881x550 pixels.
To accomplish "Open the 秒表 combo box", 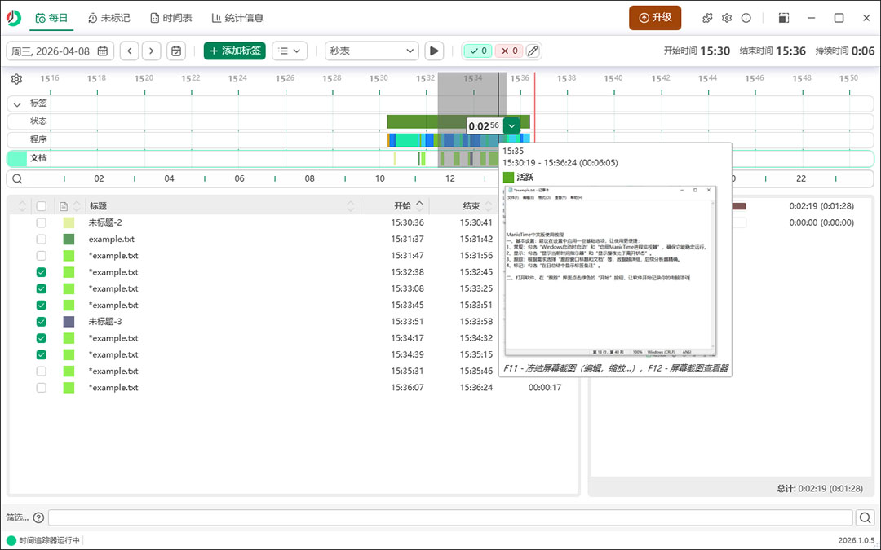I will pyautogui.click(x=372, y=51).
